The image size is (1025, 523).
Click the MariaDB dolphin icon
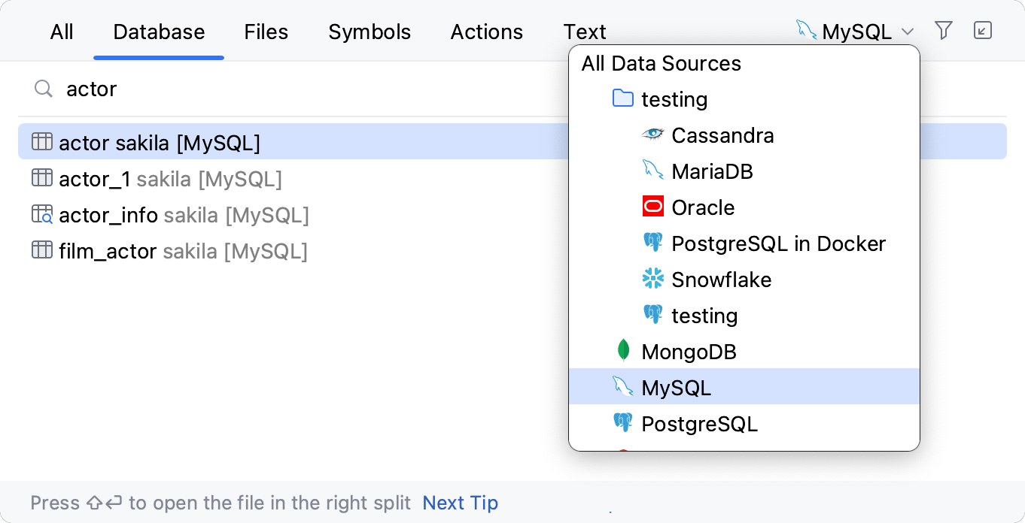click(x=653, y=170)
